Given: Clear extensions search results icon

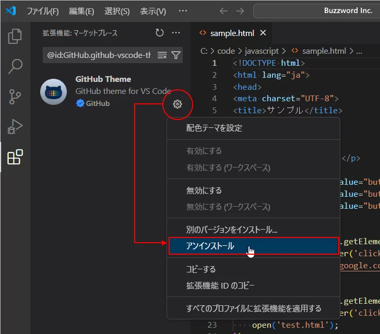Looking at the screenshot, I should pyautogui.click(x=162, y=55).
